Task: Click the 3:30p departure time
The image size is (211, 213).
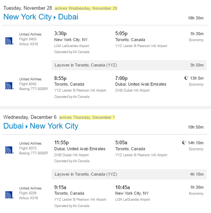Action: (60, 33)
